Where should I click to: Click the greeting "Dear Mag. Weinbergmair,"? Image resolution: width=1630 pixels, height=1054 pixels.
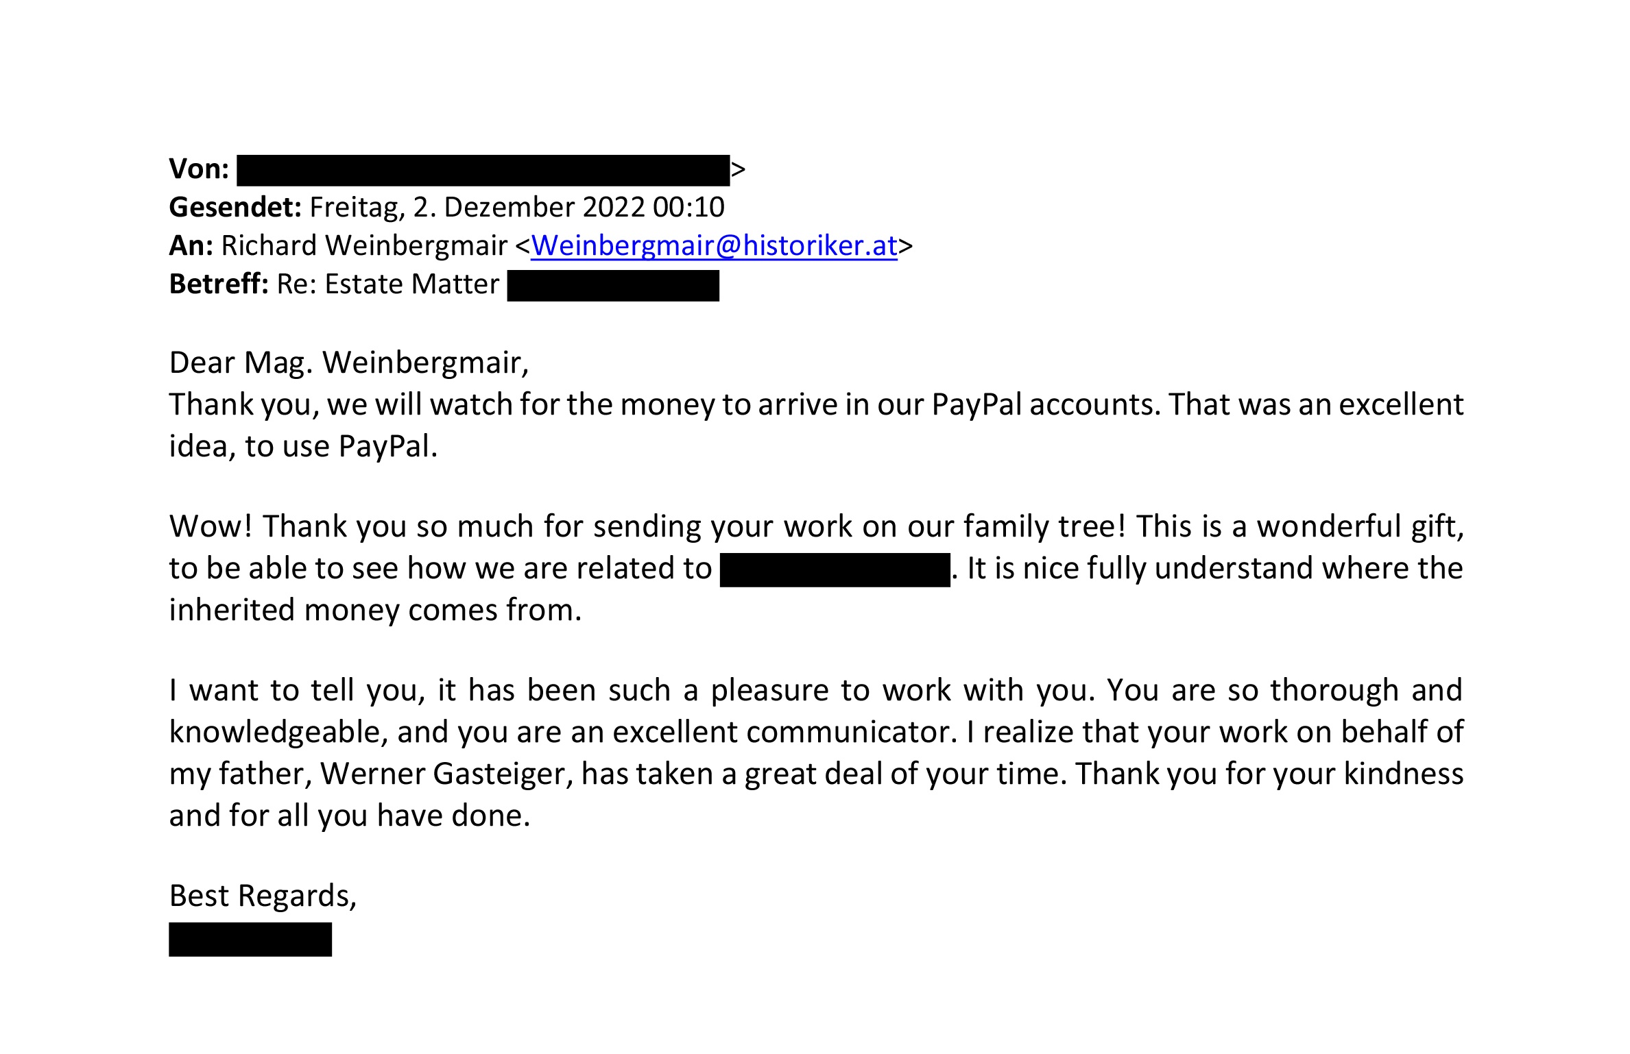pyautogui.click(x=349, y=363)
